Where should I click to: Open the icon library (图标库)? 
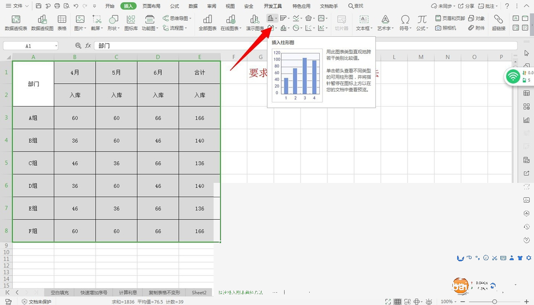(x=131, y=22)
